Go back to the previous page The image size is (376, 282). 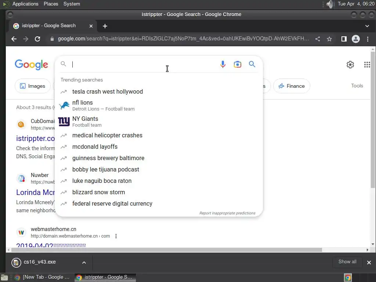(14, 39)
